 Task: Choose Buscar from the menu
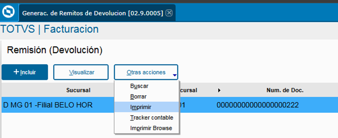tap(147, 86)
